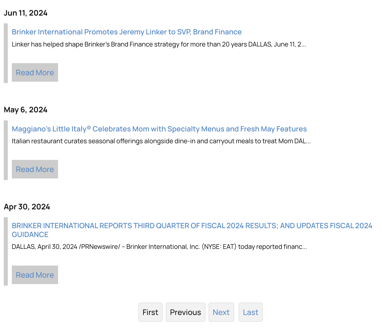
Task: Click the gray bar beside the Jeremy Linker article
Action: coord(6,53)
